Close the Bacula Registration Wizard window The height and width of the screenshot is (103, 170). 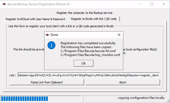click(x=164, y=4)
